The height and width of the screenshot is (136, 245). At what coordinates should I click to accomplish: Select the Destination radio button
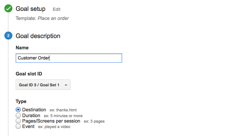tap(18, 110)
